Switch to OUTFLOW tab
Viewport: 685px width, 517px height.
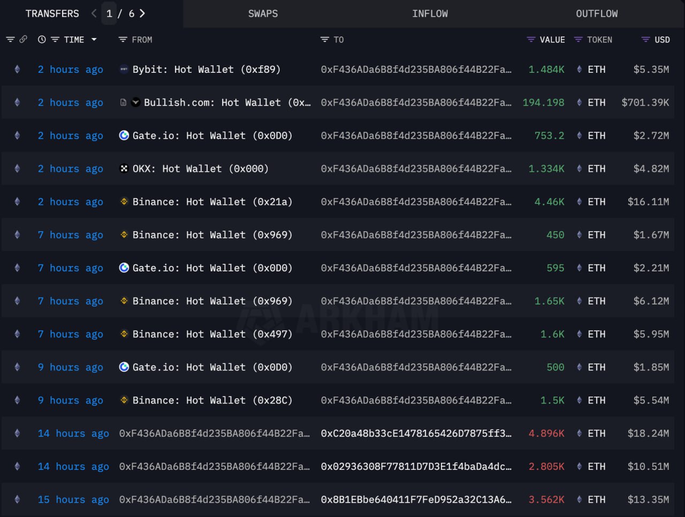[x=597, y=14]
